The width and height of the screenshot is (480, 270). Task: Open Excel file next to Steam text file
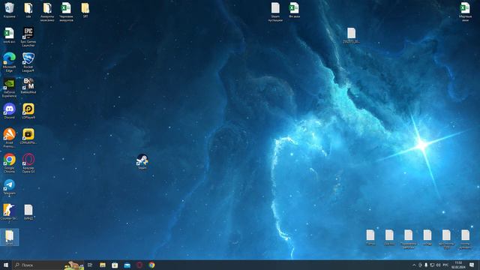pos(294,10)
